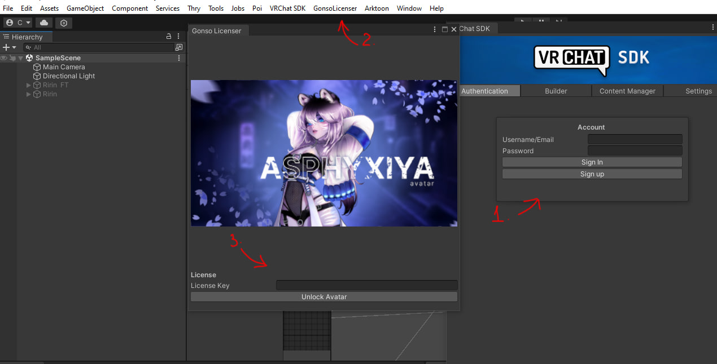Open SampleScene three-dot context menu
The image size is (717, 364).
[x=179, y=58]
